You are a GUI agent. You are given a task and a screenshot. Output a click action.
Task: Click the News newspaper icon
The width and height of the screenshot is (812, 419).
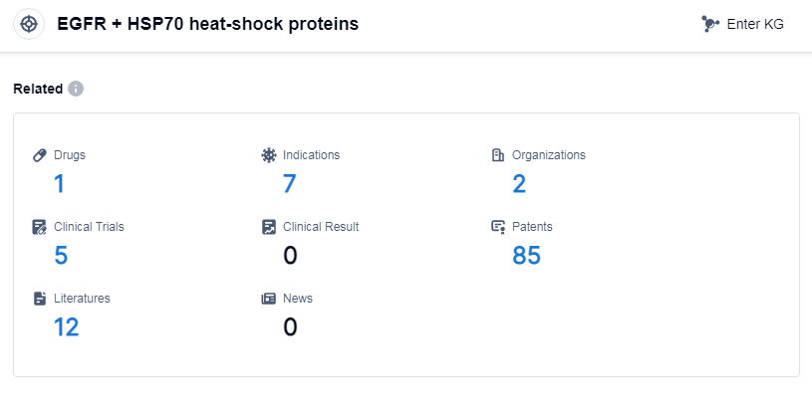[268, 299]
